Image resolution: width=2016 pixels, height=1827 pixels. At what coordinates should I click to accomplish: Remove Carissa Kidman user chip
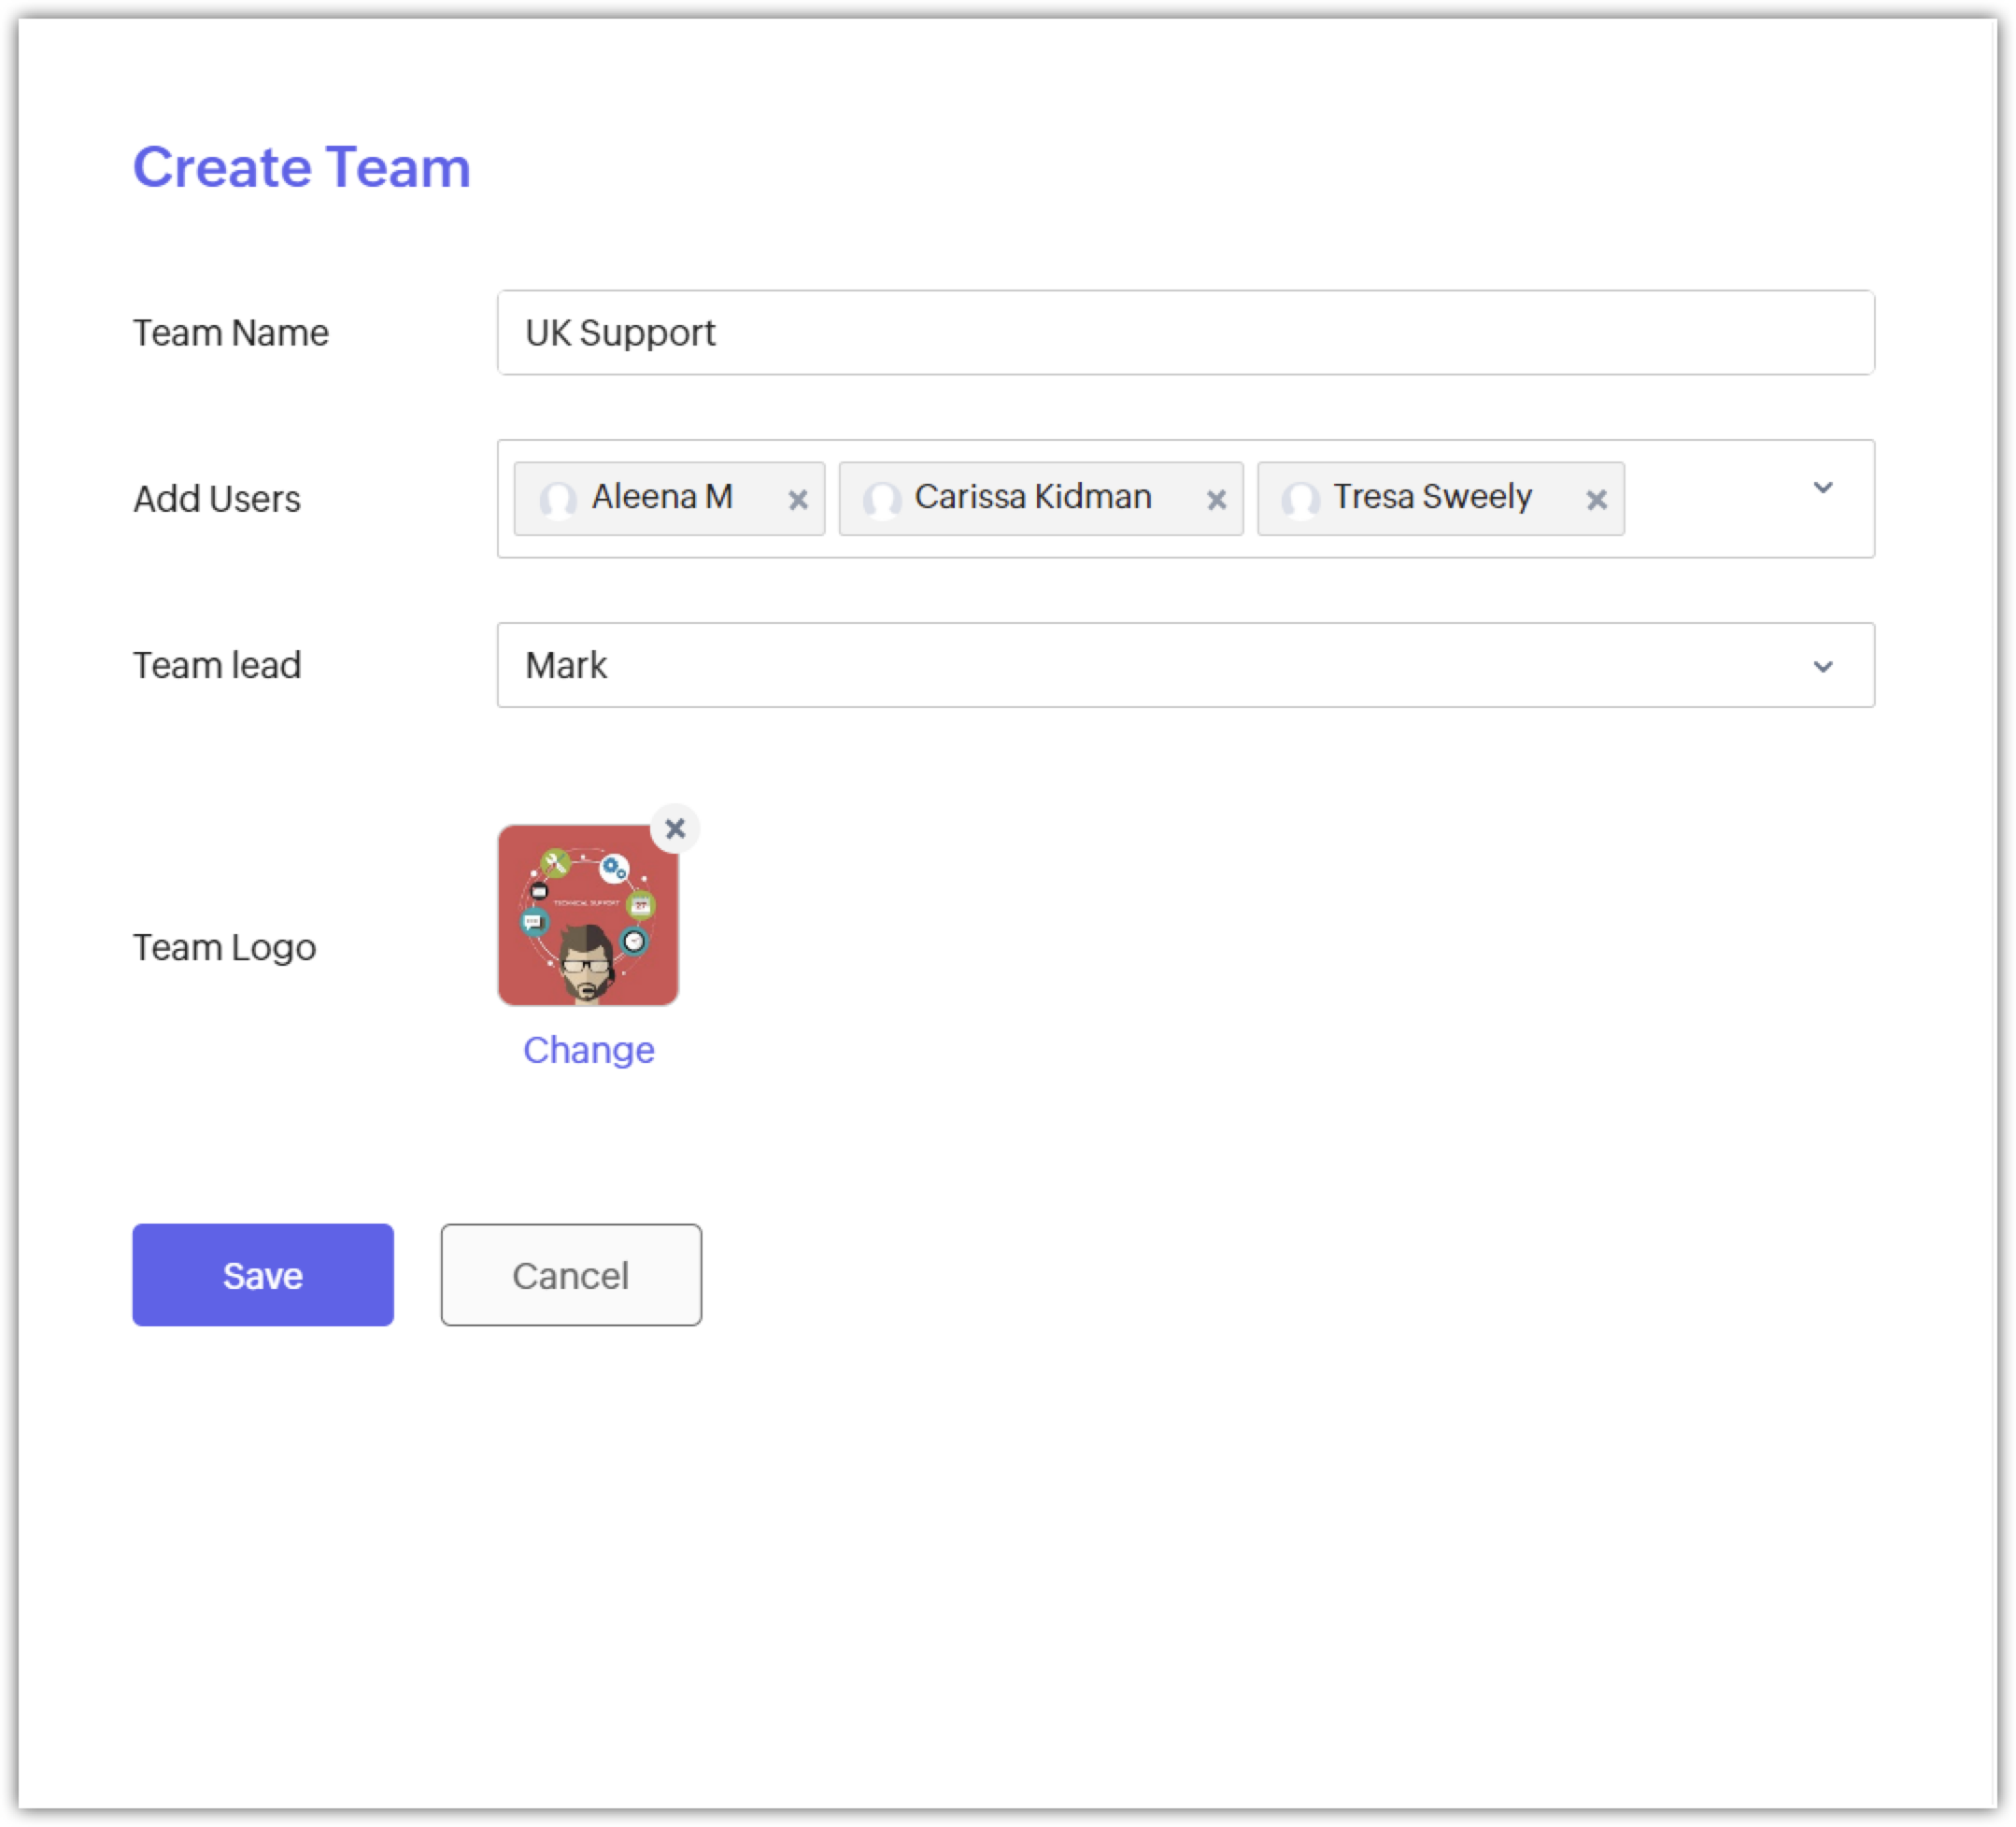coord(1216,500)
